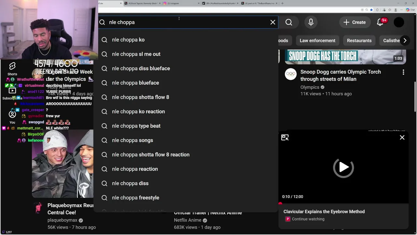
Task: Switch to the yeet on X browser tab
Action: click(x=259, y=3)
